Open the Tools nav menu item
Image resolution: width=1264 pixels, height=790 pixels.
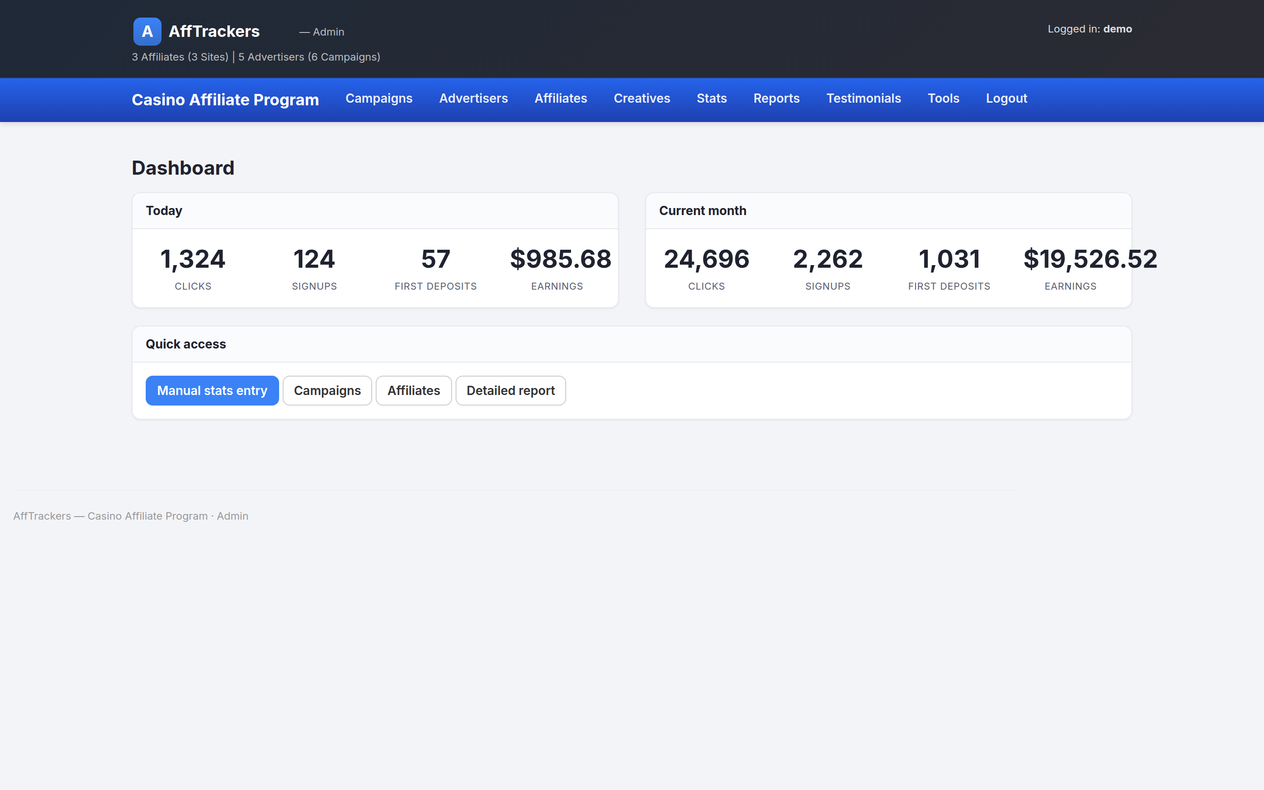pyautogui.click(x=943, y=98)
